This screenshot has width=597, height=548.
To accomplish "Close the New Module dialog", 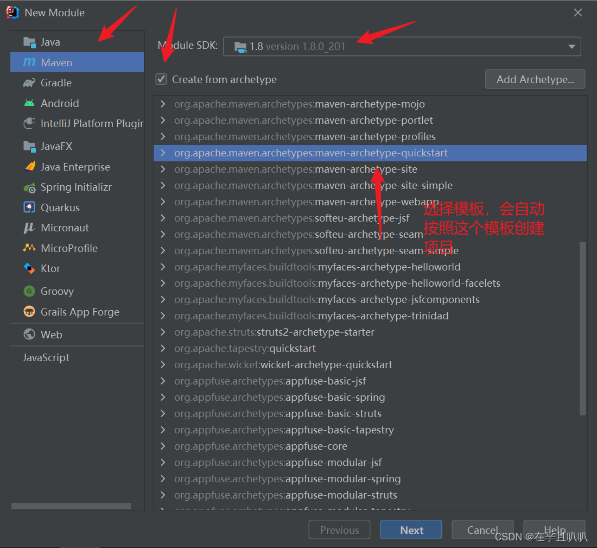I will (x=578, y=12).
